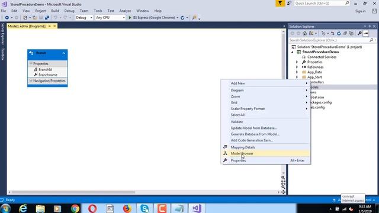Image resolution: width=379 pixels, height=213 pixels.
Task: Click the Quick Launch search field
Action: point(322,3)
